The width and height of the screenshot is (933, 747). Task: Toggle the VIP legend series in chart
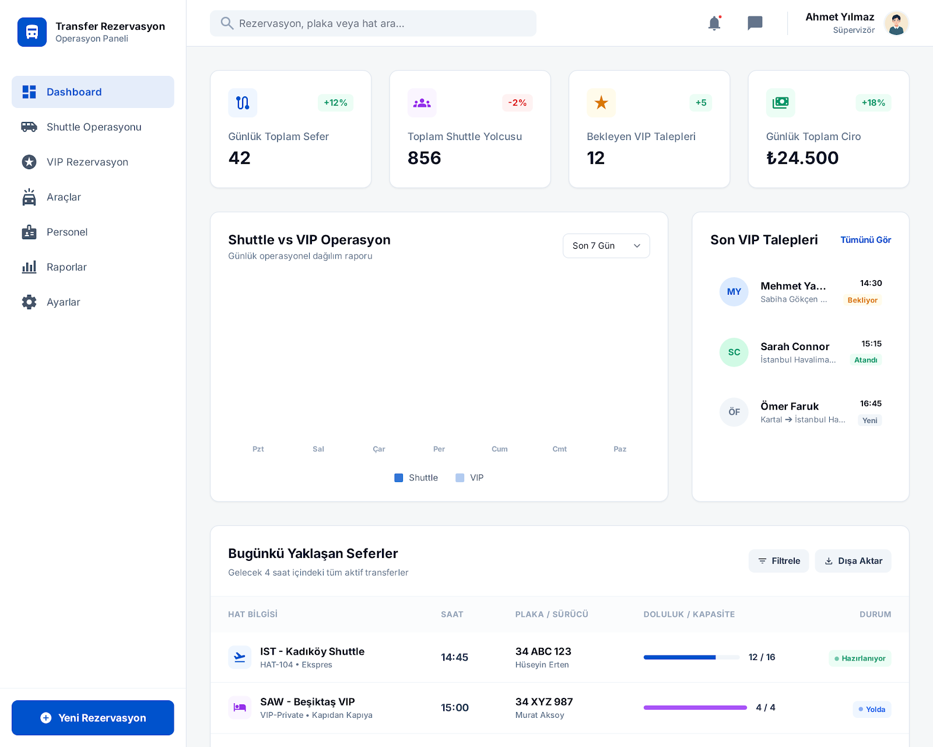coord(470,477)
